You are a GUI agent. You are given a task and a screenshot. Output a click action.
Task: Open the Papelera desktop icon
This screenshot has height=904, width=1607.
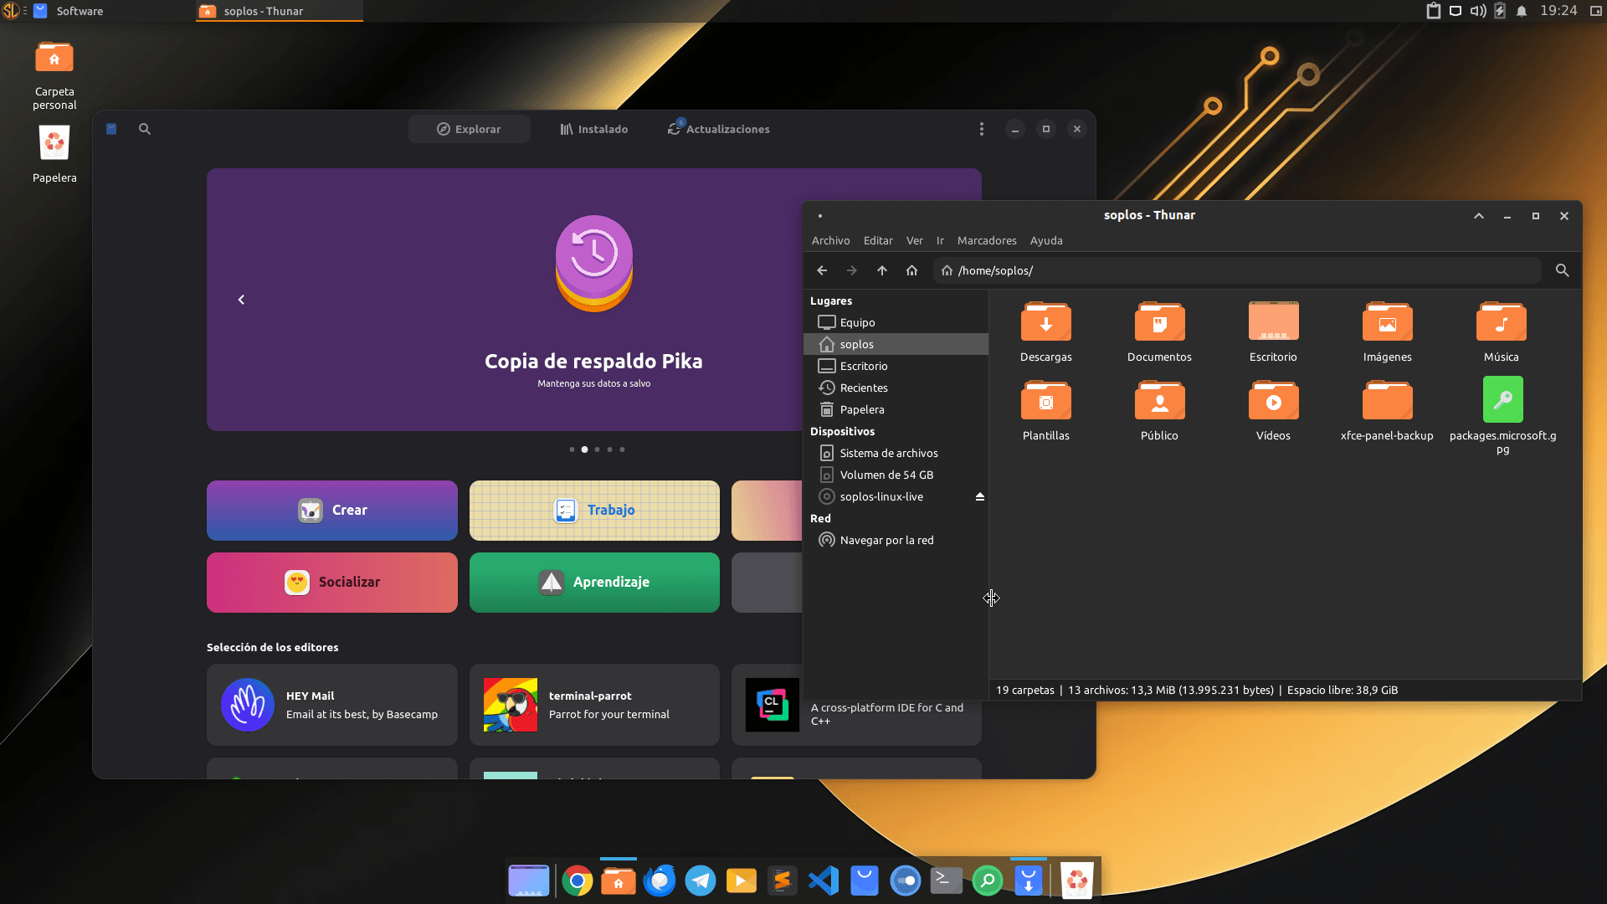(54, 154)
